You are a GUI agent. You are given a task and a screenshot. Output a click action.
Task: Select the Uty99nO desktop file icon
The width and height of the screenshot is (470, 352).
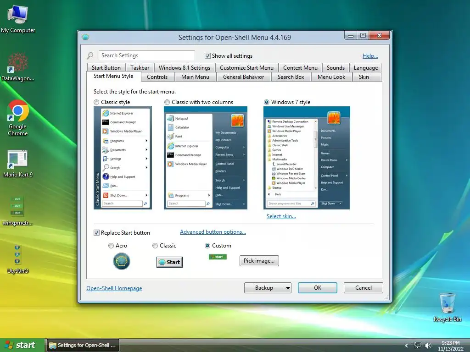click(18, 258)
